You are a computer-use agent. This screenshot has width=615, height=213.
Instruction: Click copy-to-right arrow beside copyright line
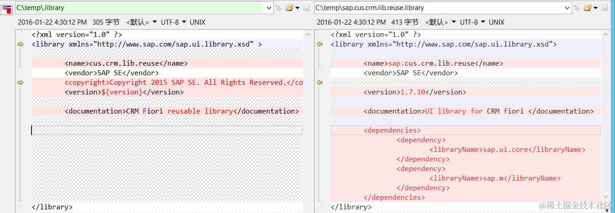click(x=21, y=83)
